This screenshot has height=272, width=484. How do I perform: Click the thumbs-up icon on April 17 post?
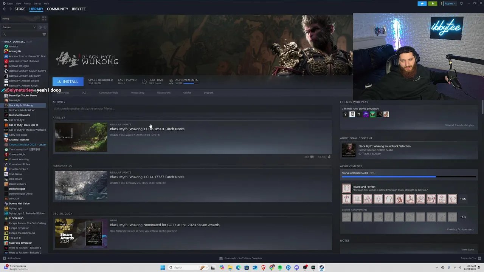(x=329, y=157)
